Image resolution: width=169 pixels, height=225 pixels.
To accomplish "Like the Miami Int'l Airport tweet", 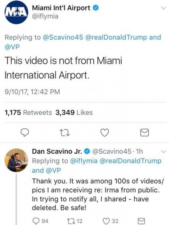I will 105,132.
